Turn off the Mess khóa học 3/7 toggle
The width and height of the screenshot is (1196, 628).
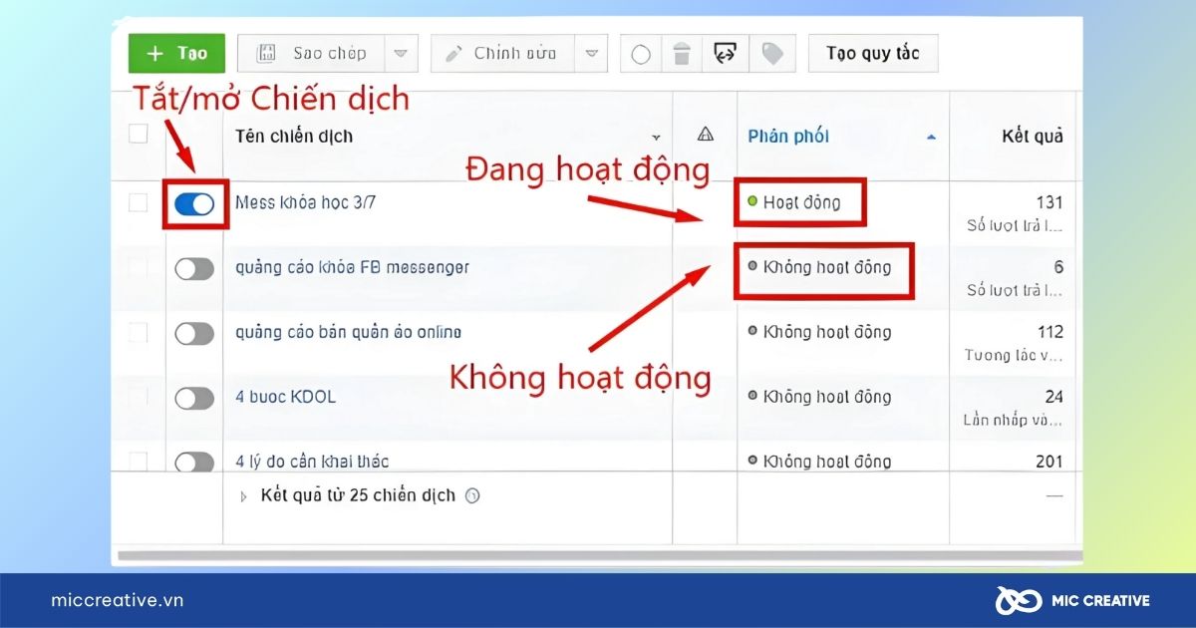coord(194,204)
